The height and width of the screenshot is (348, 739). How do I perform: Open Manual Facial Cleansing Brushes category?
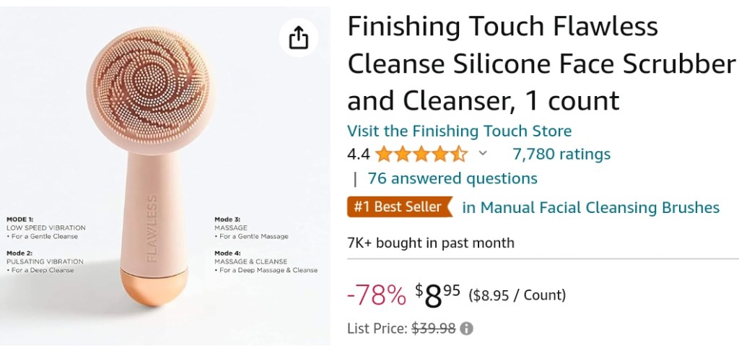point(590,208)
